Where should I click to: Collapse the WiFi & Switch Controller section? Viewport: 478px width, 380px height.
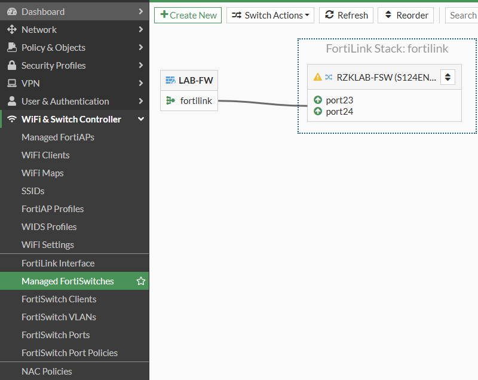141,119
